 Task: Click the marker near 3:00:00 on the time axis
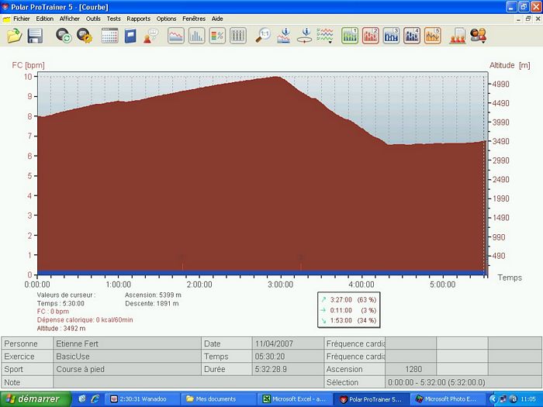pyautogui.click(x=300, y=260)
